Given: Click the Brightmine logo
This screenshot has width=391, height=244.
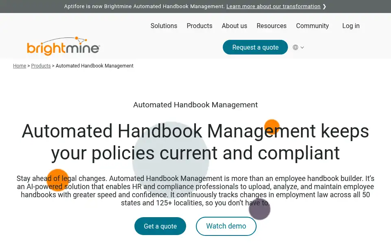Looking at the screenshot, I should pos(64,46).
